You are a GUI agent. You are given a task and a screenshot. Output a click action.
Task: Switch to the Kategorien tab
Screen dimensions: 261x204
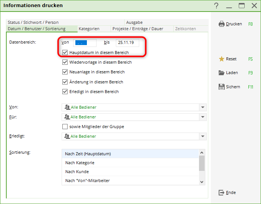pos(89,29)
